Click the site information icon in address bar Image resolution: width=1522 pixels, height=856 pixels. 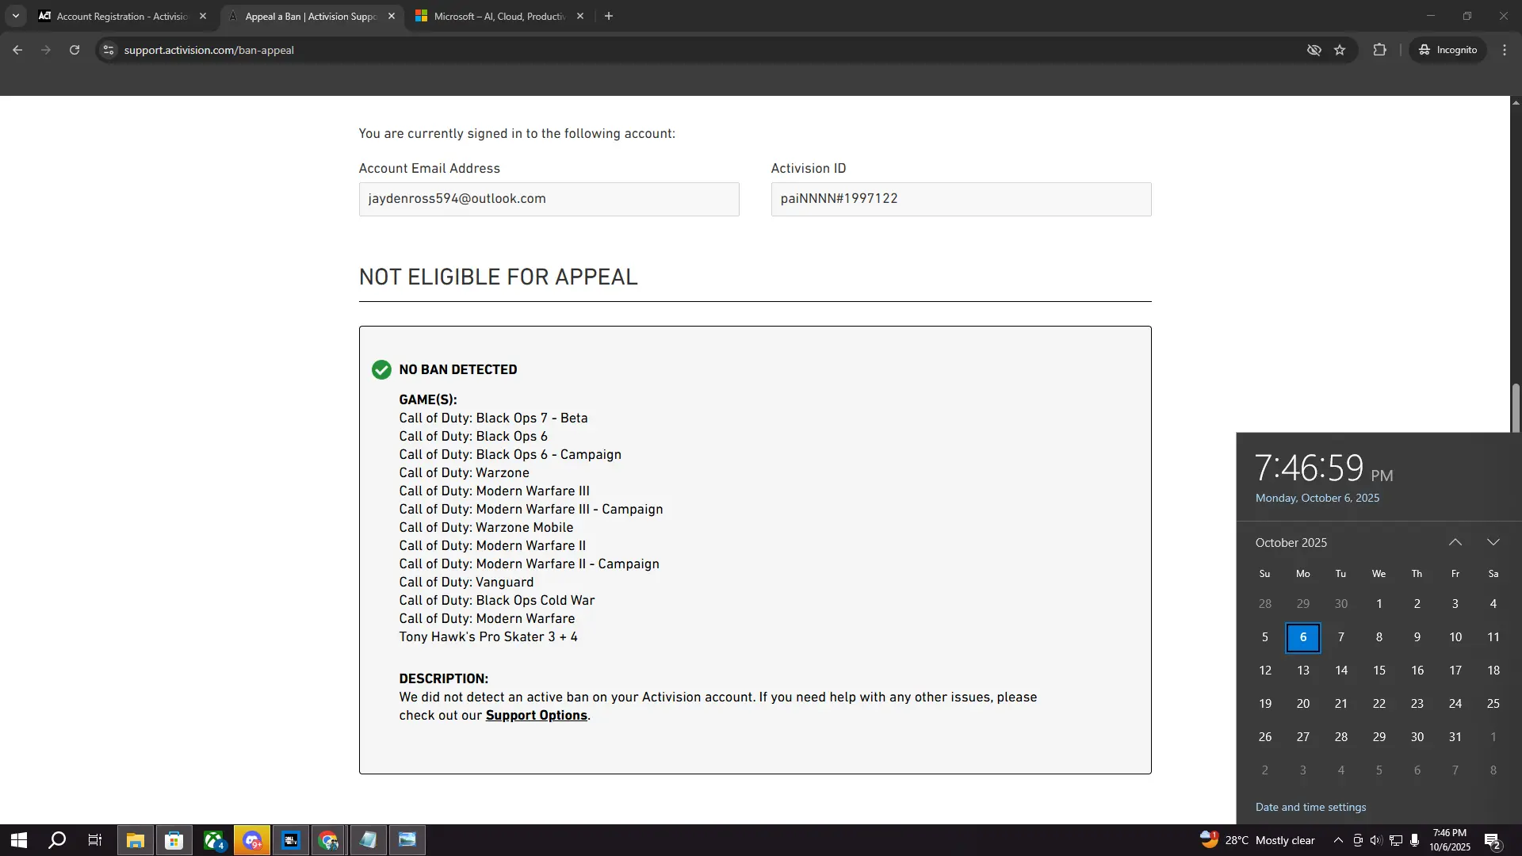tap(109, 50)
